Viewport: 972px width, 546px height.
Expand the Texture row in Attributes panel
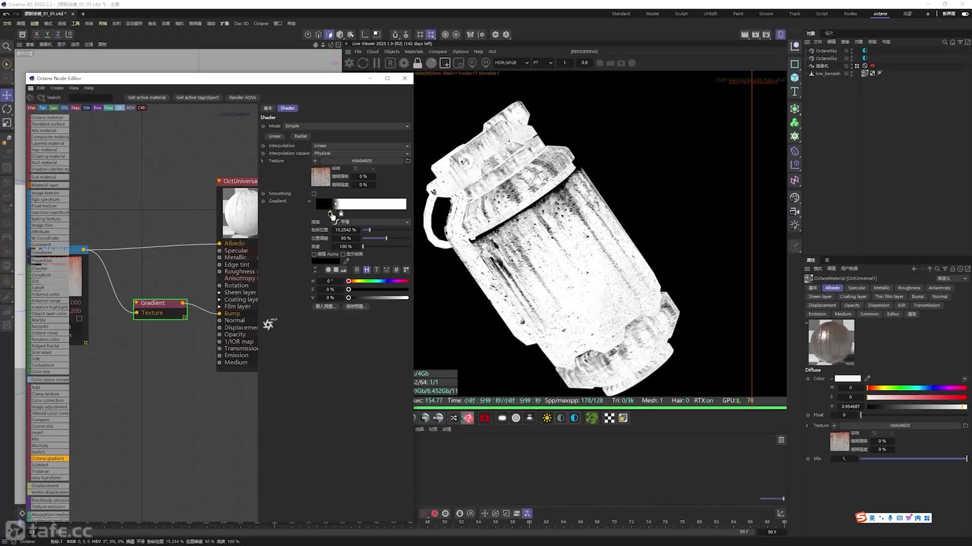(x=807, y=426)
